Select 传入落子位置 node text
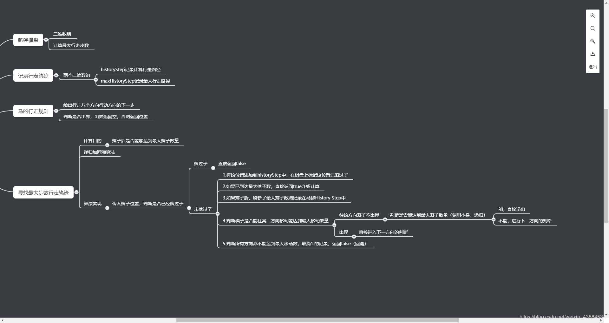The width and height of the screenshot is (609, 323). [x=148, y=204]
